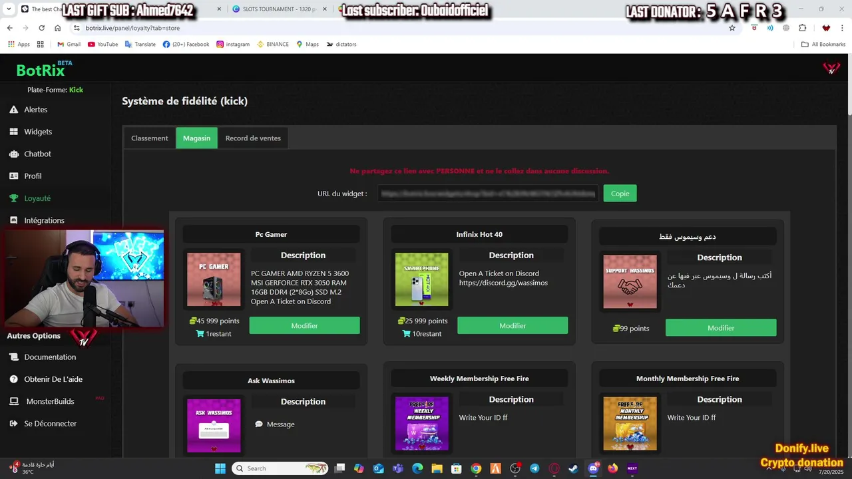The height and width of the screenshot is (479, 852).
Task: Open the Widgets sidebar section
Action: coord(38,132)
